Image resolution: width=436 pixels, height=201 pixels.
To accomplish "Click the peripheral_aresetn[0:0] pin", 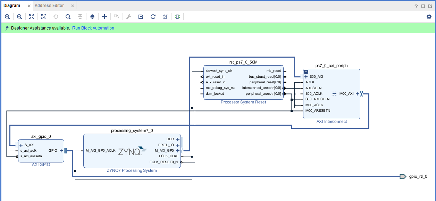I will tap(263, 94).
